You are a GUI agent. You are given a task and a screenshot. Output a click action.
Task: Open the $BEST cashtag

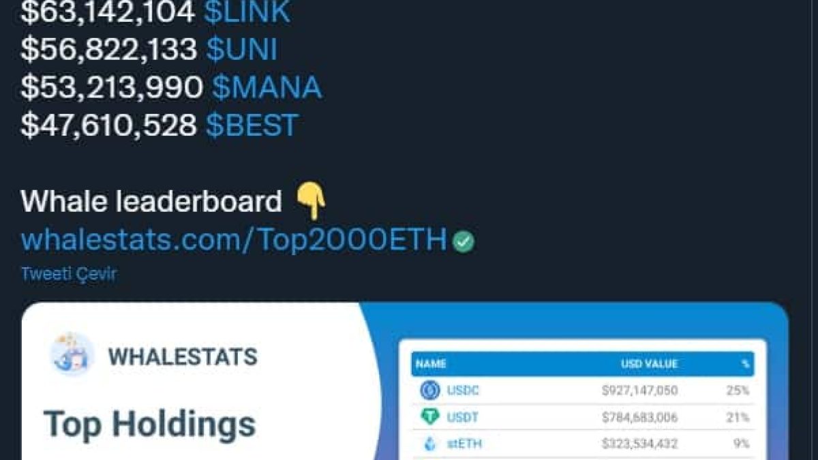[252, 125]
